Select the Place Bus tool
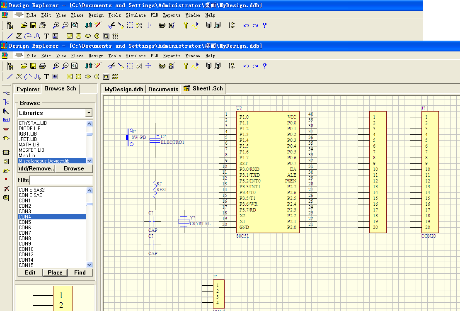Image resolution: width=460 pixels, height=311 pixels. click(x=6, y=102)
